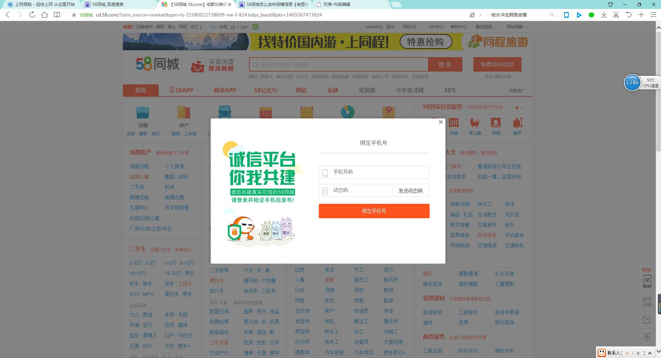Expand the contacts panel chevron
The width and height of the screenshot is (661, 358).
click(650, 353)
